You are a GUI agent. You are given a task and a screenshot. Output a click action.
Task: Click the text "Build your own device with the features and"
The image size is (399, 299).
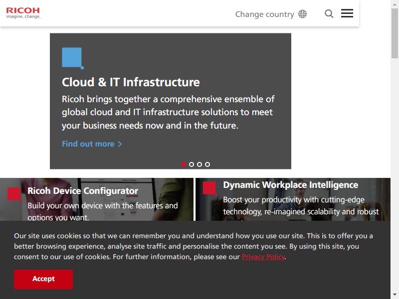pyautogui.click(x=103, y=205)
